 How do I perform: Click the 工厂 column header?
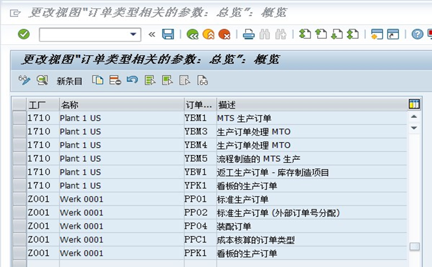pos(43,105)
